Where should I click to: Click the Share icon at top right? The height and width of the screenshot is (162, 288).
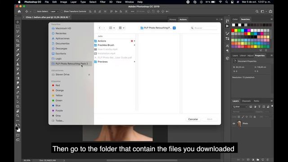click(270, 11)
